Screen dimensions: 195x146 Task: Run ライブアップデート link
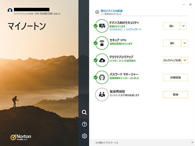[x=134, y=30]
